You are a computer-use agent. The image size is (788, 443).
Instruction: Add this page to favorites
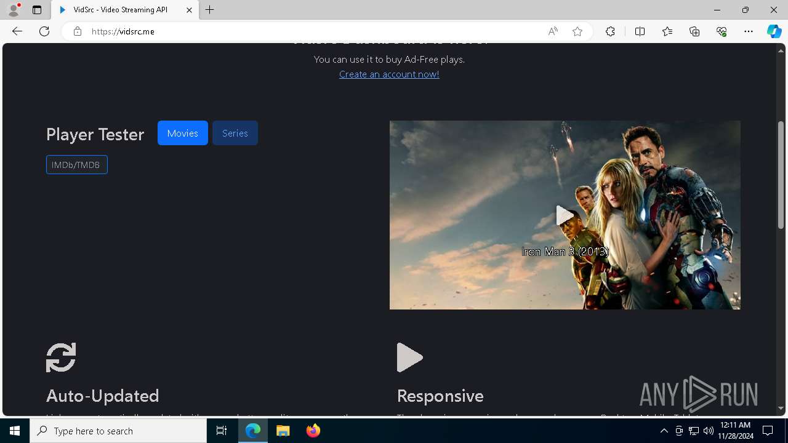577,31
